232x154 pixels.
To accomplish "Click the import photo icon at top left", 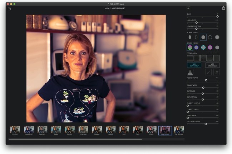I will point(9,9).
